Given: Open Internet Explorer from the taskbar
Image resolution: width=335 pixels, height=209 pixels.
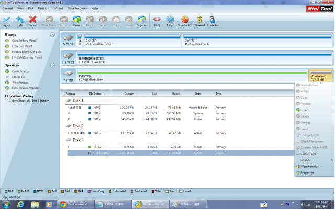Looking at the screenshot, I should 20,204.
